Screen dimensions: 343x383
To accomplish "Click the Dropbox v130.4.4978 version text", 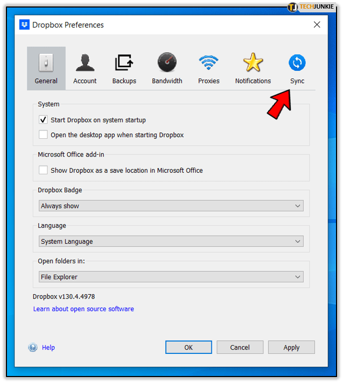I will pos(64,296).
